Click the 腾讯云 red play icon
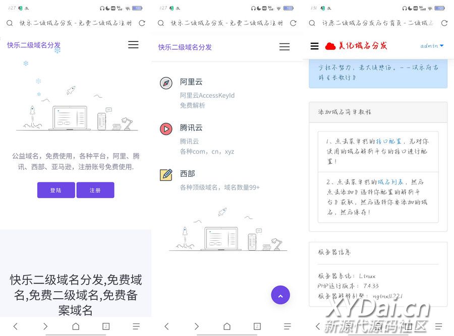Viewport: 454px width, 336px height. tap(166, 129)
